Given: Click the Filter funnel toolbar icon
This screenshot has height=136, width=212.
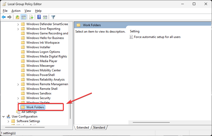Looking at the screenshot, I should coord(53,17).
